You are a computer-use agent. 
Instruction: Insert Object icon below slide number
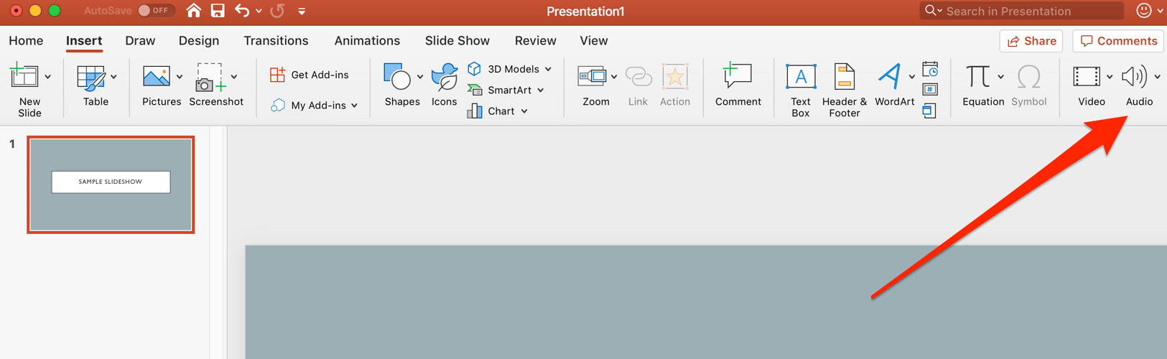[929, 111]
